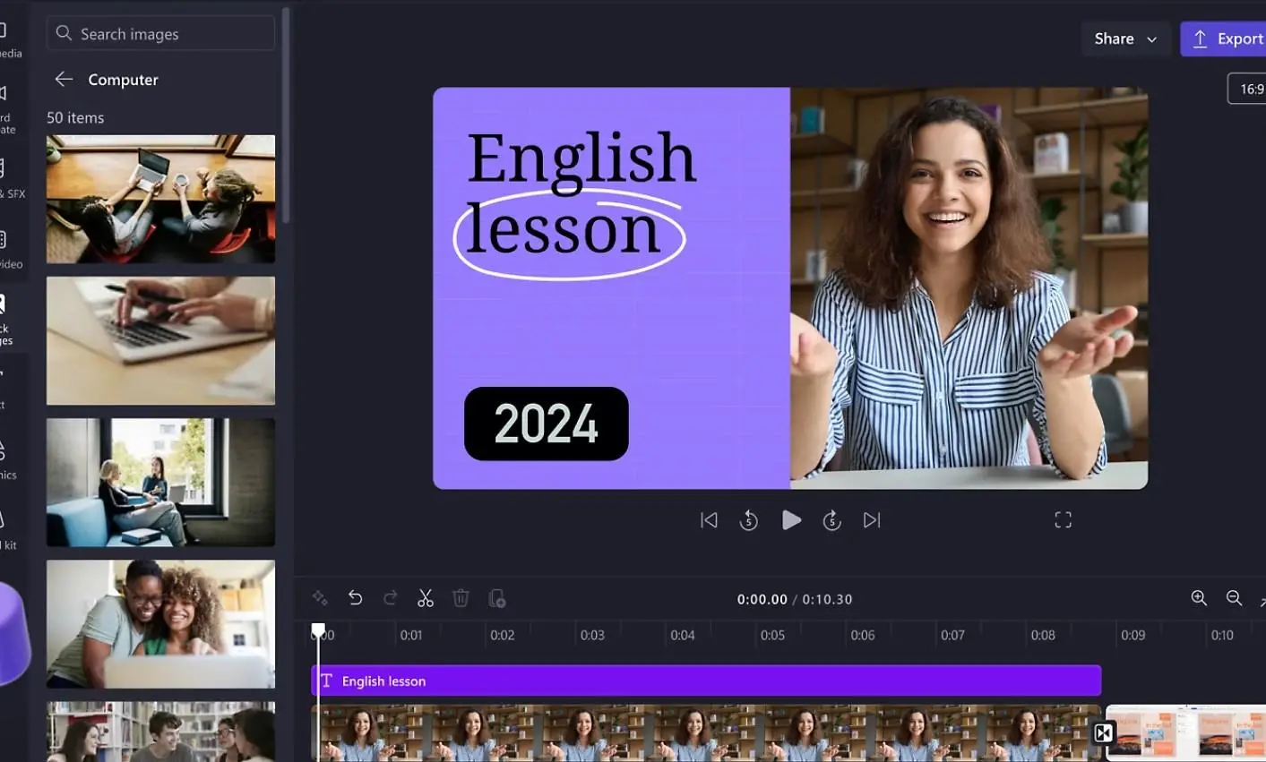Viewport: 1266px width, 762px height.
Task: Play the video preview
Action: coord(791,520)
